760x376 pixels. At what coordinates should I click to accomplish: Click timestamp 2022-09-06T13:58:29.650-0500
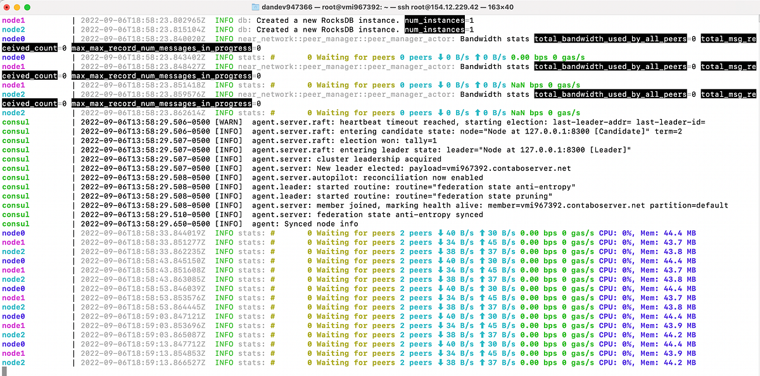point(146,223)
